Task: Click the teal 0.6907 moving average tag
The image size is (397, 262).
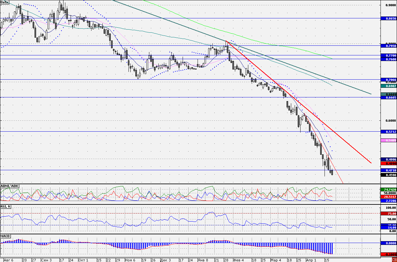Action: point(389,86)
